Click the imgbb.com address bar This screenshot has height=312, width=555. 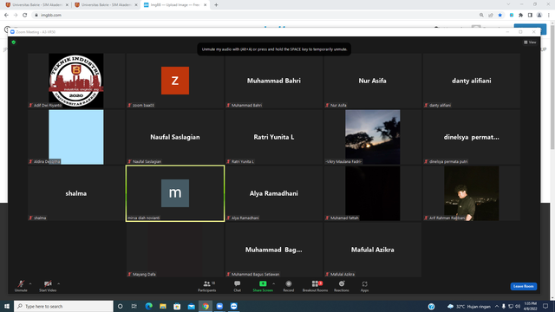click(255, 16)
